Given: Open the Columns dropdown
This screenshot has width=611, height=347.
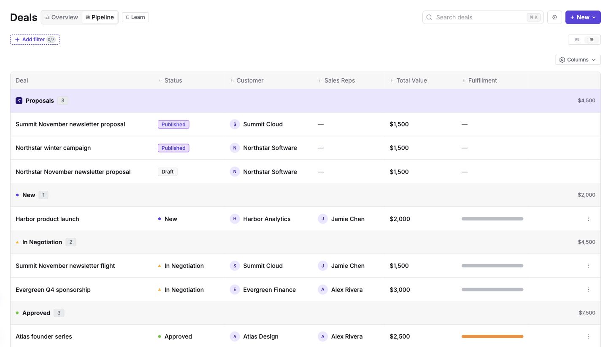Looking at the screenshot, I should pyautogui.click(x=578, y=60).
